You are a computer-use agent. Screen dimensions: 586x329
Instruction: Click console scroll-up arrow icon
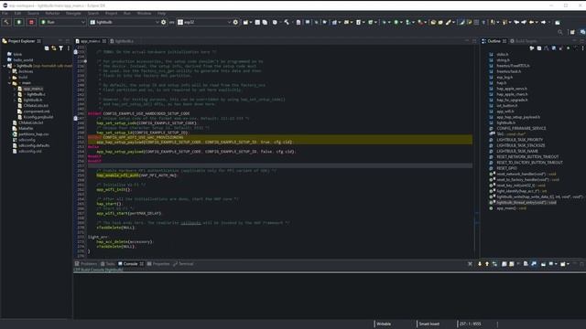(x=487, y=264)
